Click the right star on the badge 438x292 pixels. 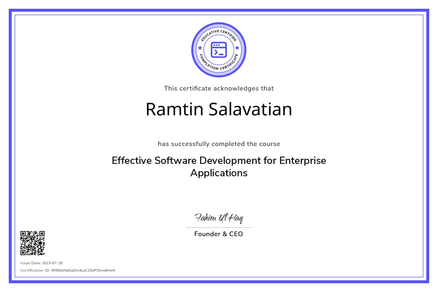pos(237,48)
